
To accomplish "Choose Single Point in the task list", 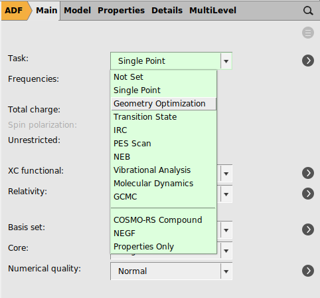I will (163, 90).
